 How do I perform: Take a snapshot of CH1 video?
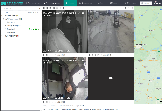47,55
